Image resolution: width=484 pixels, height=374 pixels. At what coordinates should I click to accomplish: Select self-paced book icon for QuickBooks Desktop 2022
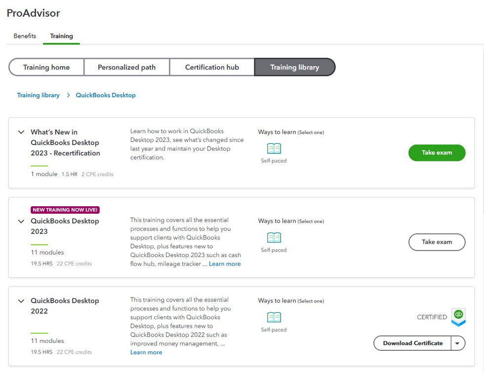(x=274, y=317)
